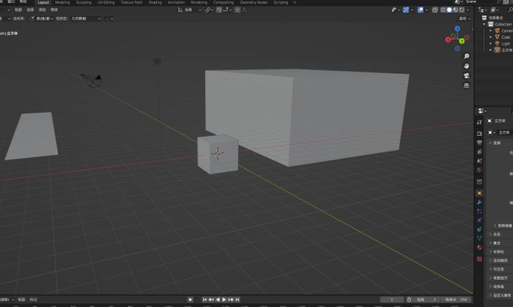Screen dimensions: 513x307
Task: Switch to the Sculpting workspace tab
Action: pos(83,3)
